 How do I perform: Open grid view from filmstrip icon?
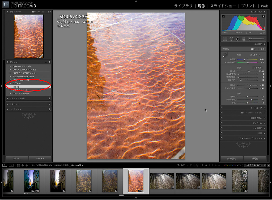18,165
